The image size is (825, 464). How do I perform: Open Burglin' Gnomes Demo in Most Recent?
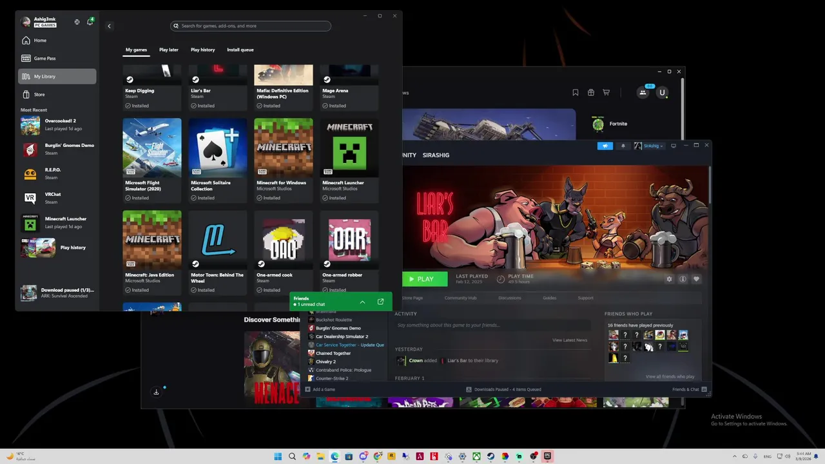pyautogui.click(x=57, y=150)
